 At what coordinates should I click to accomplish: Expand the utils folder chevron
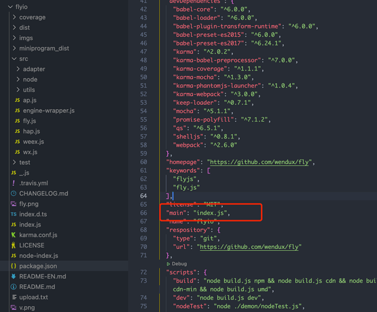[x=18, y=90]
